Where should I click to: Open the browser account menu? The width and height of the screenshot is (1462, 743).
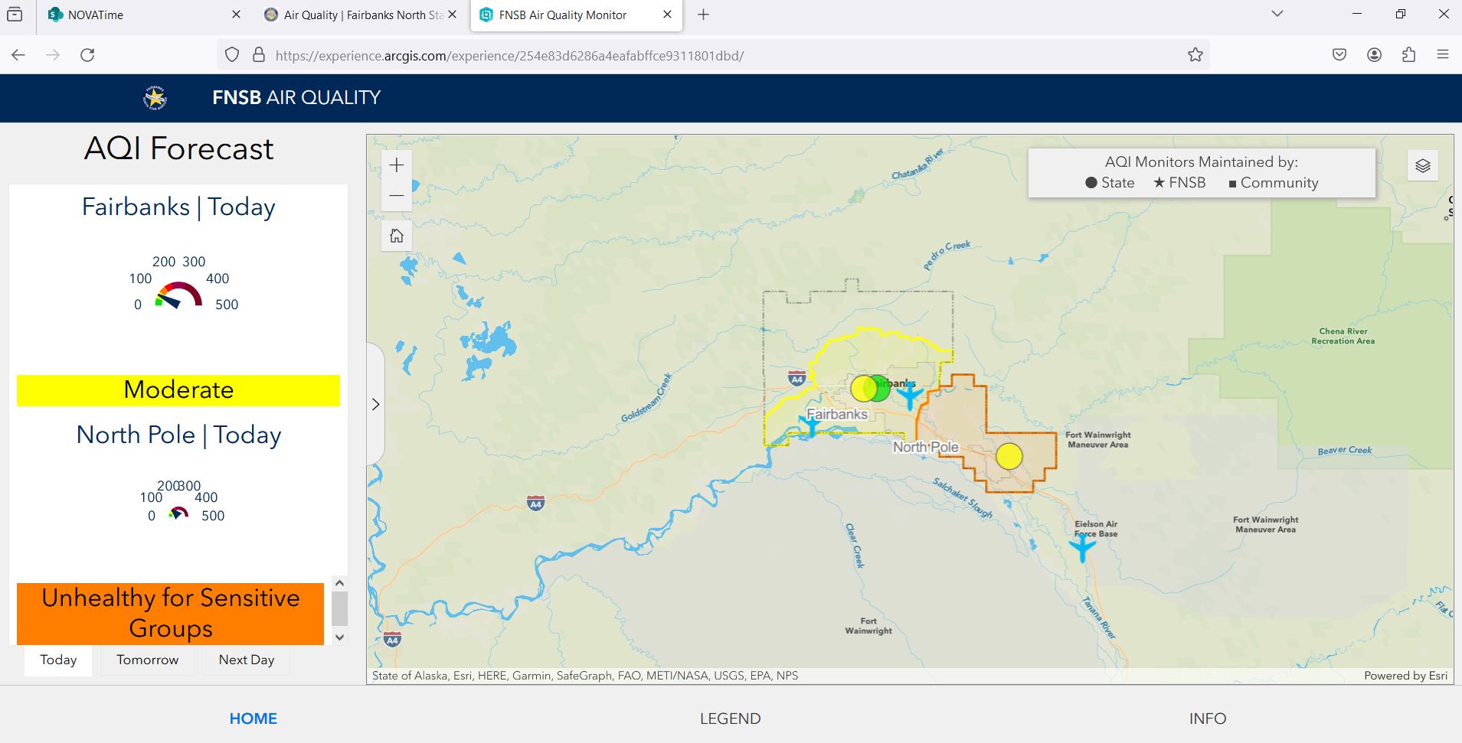tap(1375, 55)
